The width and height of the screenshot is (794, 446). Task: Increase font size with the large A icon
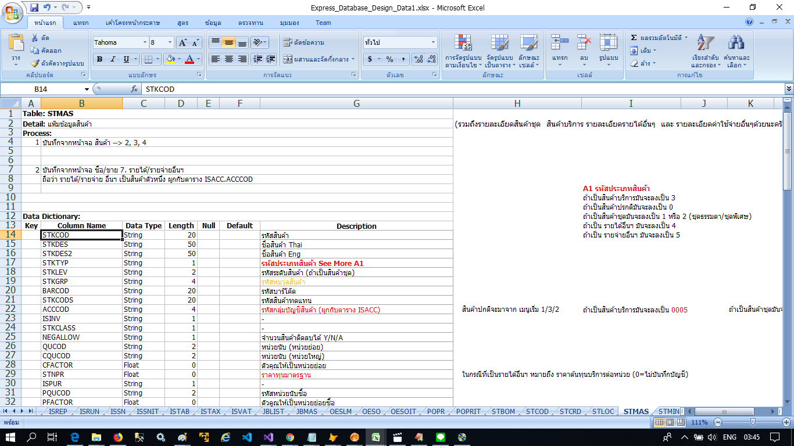pos(183,42)
